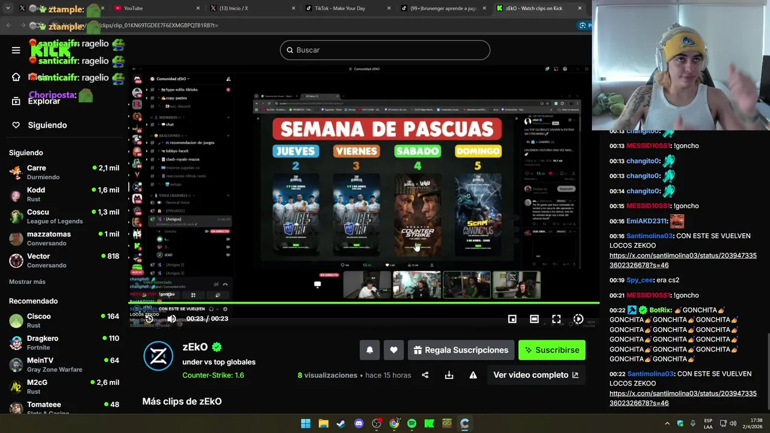Report the clip with the warning triangle
This screenshot has width=770, height=433.
[x=473, y=375]
